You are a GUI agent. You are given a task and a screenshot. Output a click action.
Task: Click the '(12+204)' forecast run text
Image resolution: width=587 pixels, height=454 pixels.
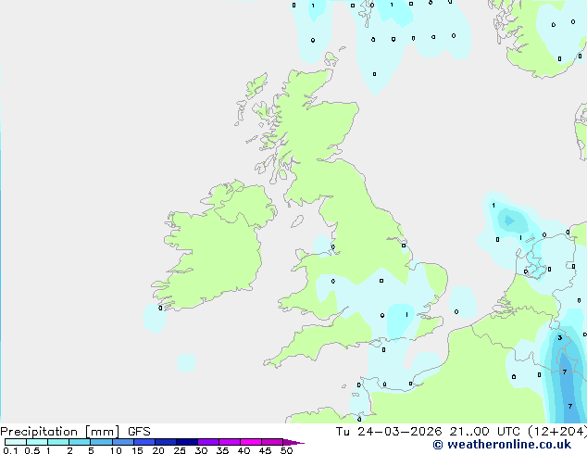(557, 432)
